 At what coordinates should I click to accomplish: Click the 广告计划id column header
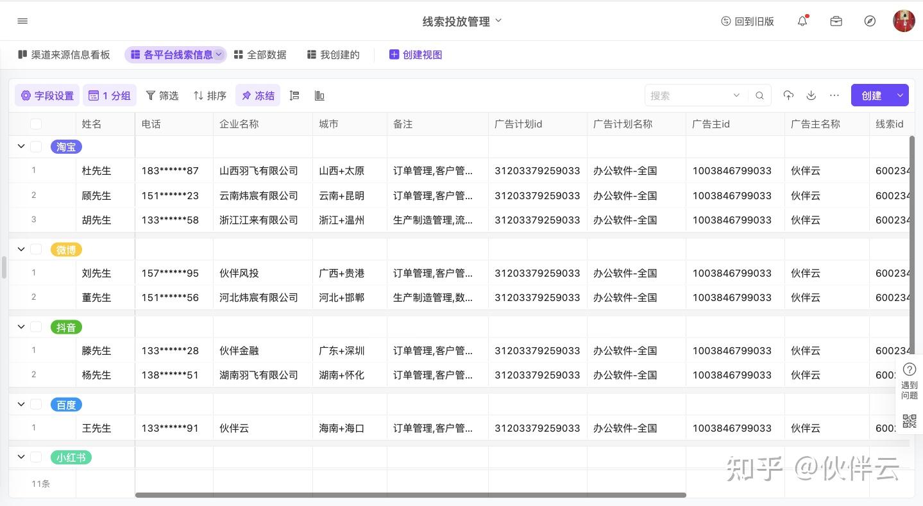click(538, 124)
